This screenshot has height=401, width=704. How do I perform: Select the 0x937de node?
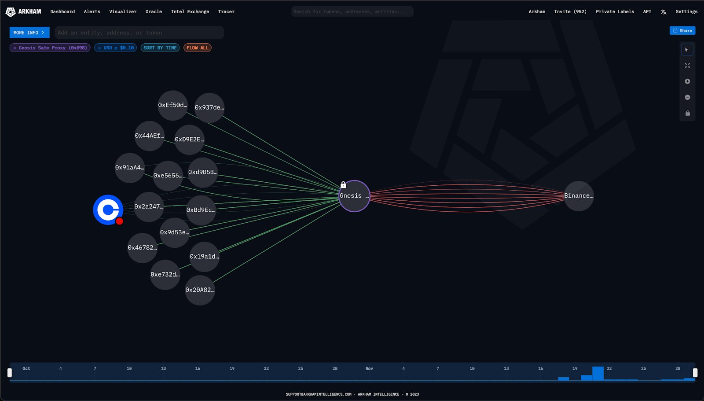[209, 107]
